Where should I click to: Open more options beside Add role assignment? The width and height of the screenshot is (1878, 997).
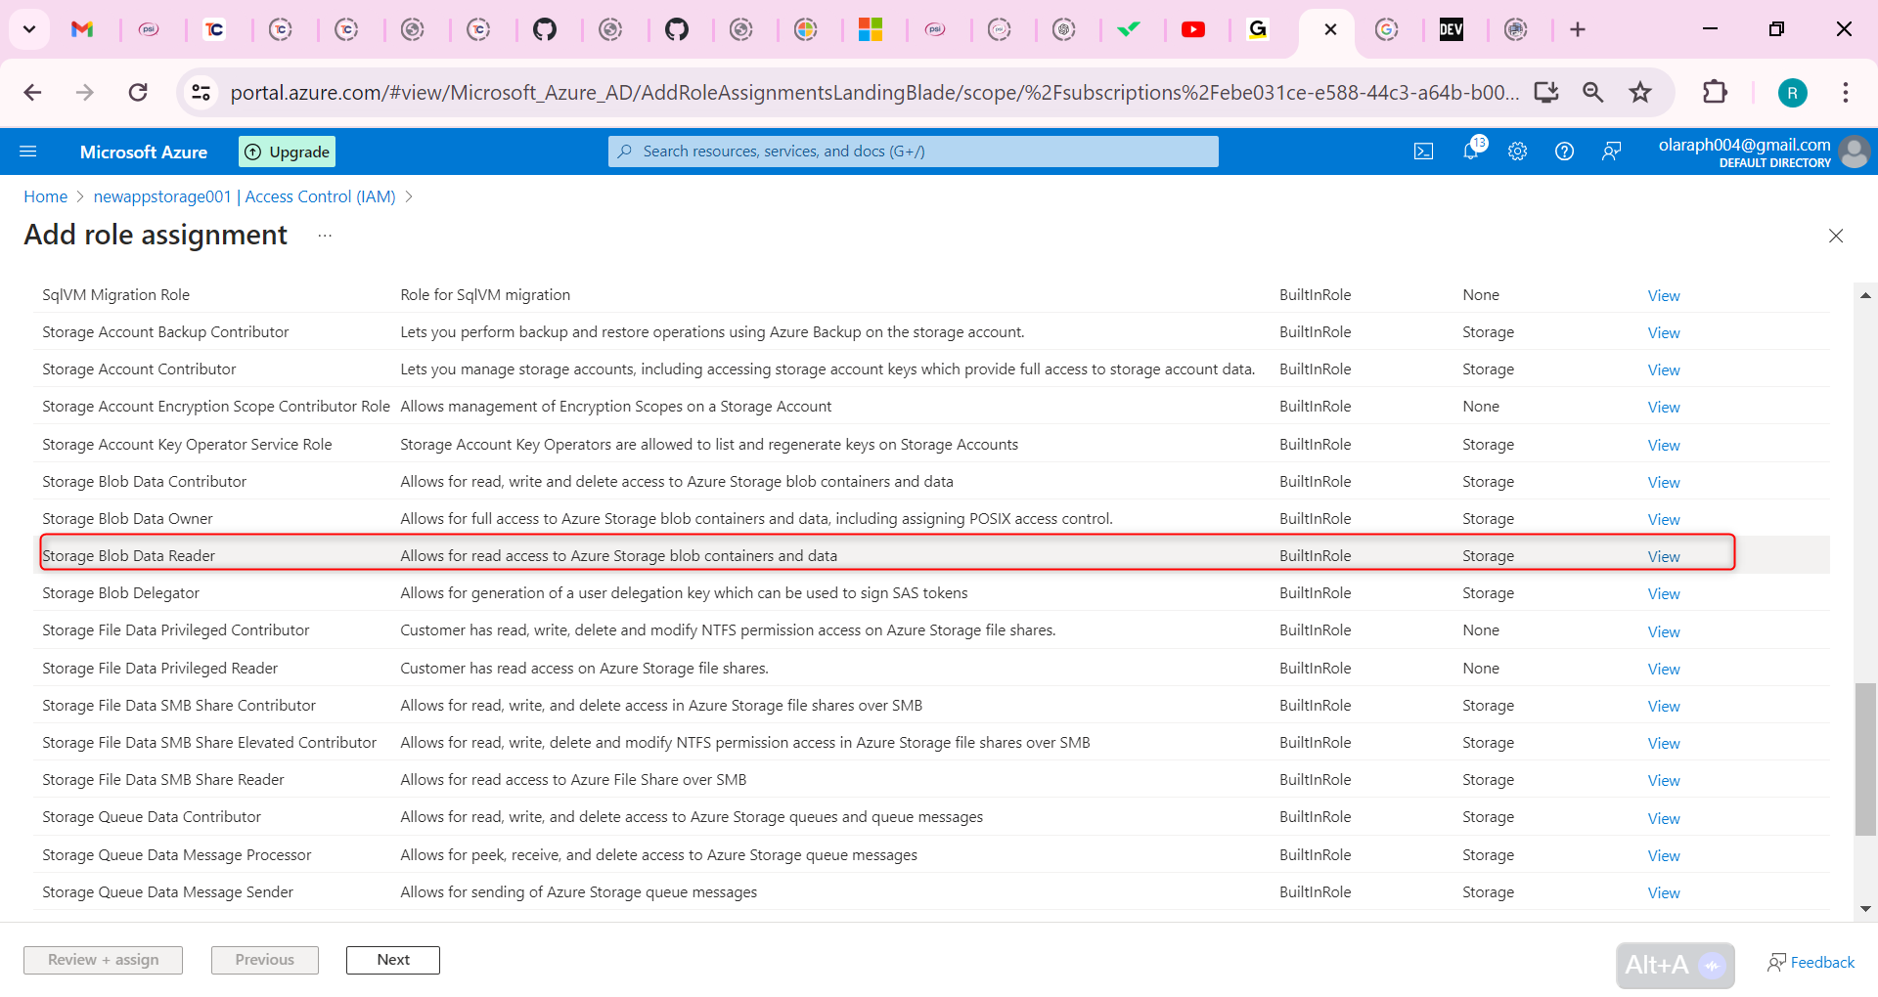[x=325, y=236]
